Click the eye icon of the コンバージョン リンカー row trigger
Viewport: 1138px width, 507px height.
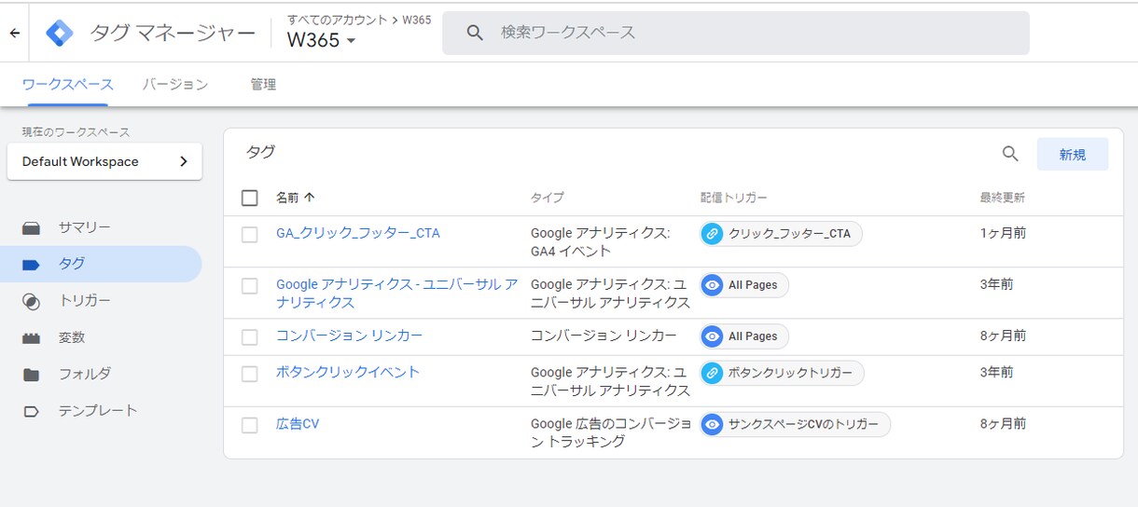pyautogui.click(x=713, y=336)
